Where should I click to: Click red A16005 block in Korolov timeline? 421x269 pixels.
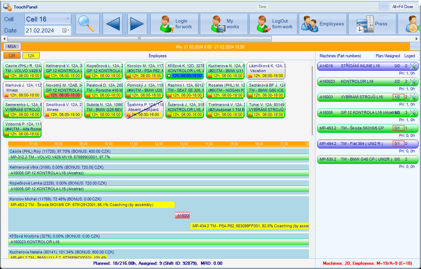(183, 215)
